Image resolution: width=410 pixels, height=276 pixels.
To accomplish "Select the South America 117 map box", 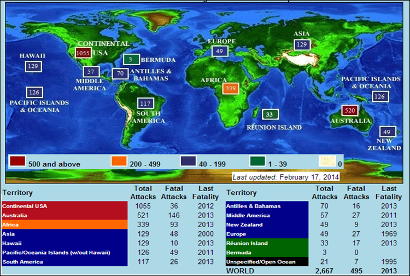I will (x=145, y=104).
